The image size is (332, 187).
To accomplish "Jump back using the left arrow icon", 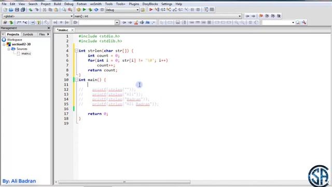I will click(247, 16).
